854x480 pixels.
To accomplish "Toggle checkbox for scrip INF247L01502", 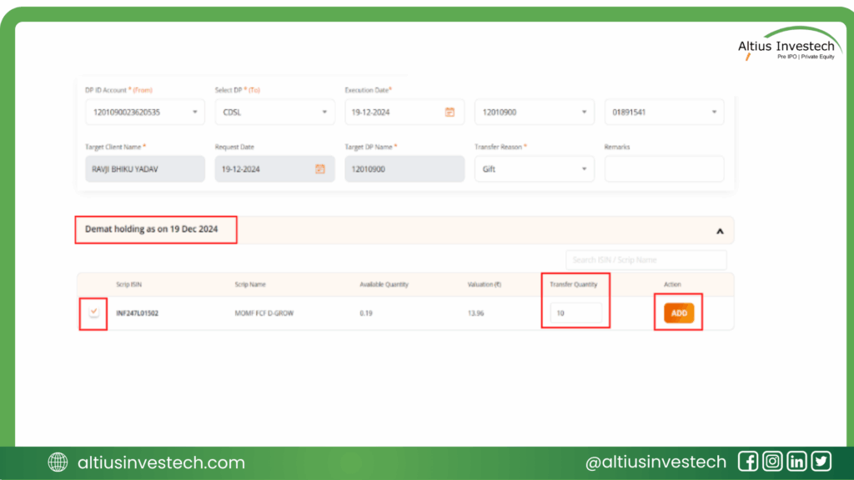I will click(x=94, y=312).
